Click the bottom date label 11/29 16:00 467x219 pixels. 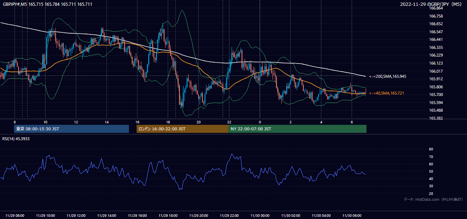click(x=138, y=216)
